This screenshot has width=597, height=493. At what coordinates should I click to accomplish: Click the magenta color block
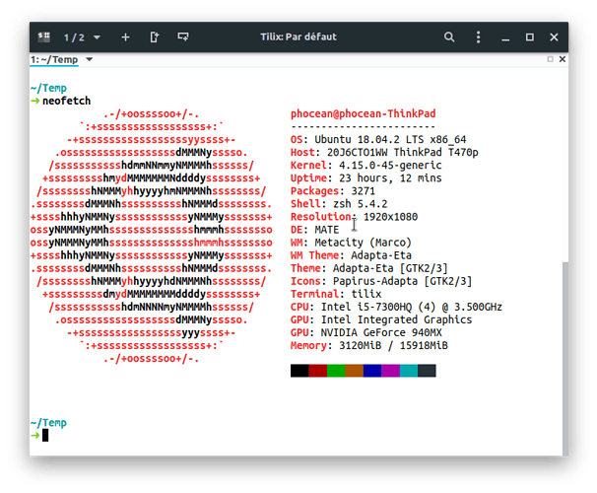point(391,371)
